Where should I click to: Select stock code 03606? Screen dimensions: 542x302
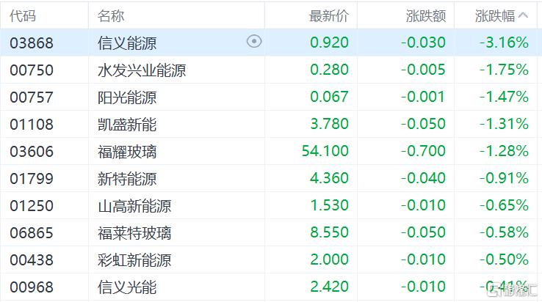[32, 152]
